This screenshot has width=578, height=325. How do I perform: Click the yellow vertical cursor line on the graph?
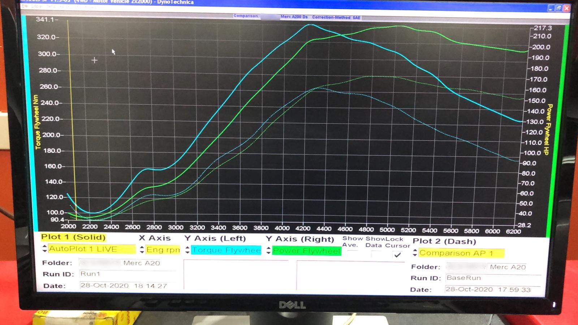click(x=72, y=119)
